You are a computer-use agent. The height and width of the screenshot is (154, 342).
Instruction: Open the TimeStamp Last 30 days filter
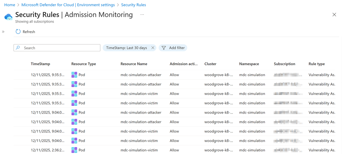tap(127, 48)
